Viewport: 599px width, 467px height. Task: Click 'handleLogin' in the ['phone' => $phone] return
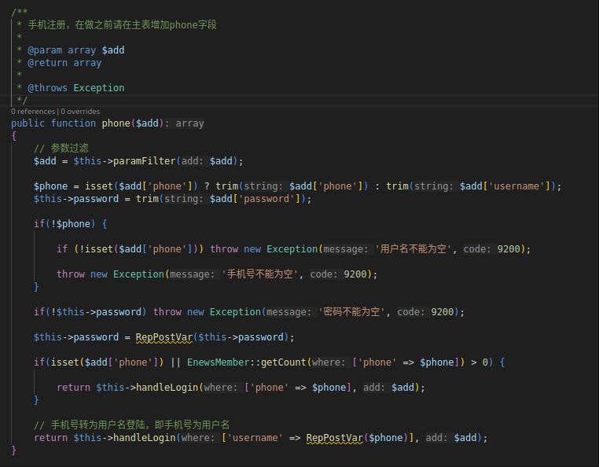click(x=167, y=388)
